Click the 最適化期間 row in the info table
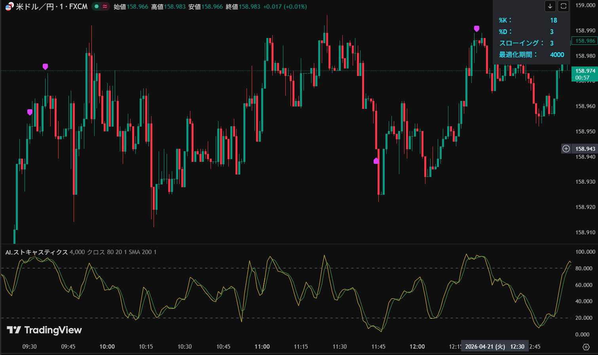The width and height of the screenshot is (598, 355). click(531, 55)
